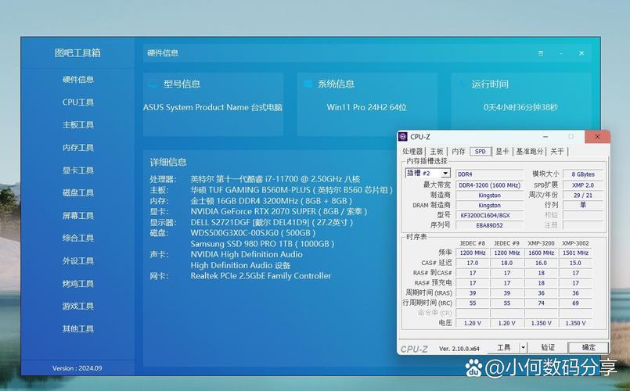Click the XMP 2.0 SPD extension value
This screenshot has height=391, width=630.
583,185
